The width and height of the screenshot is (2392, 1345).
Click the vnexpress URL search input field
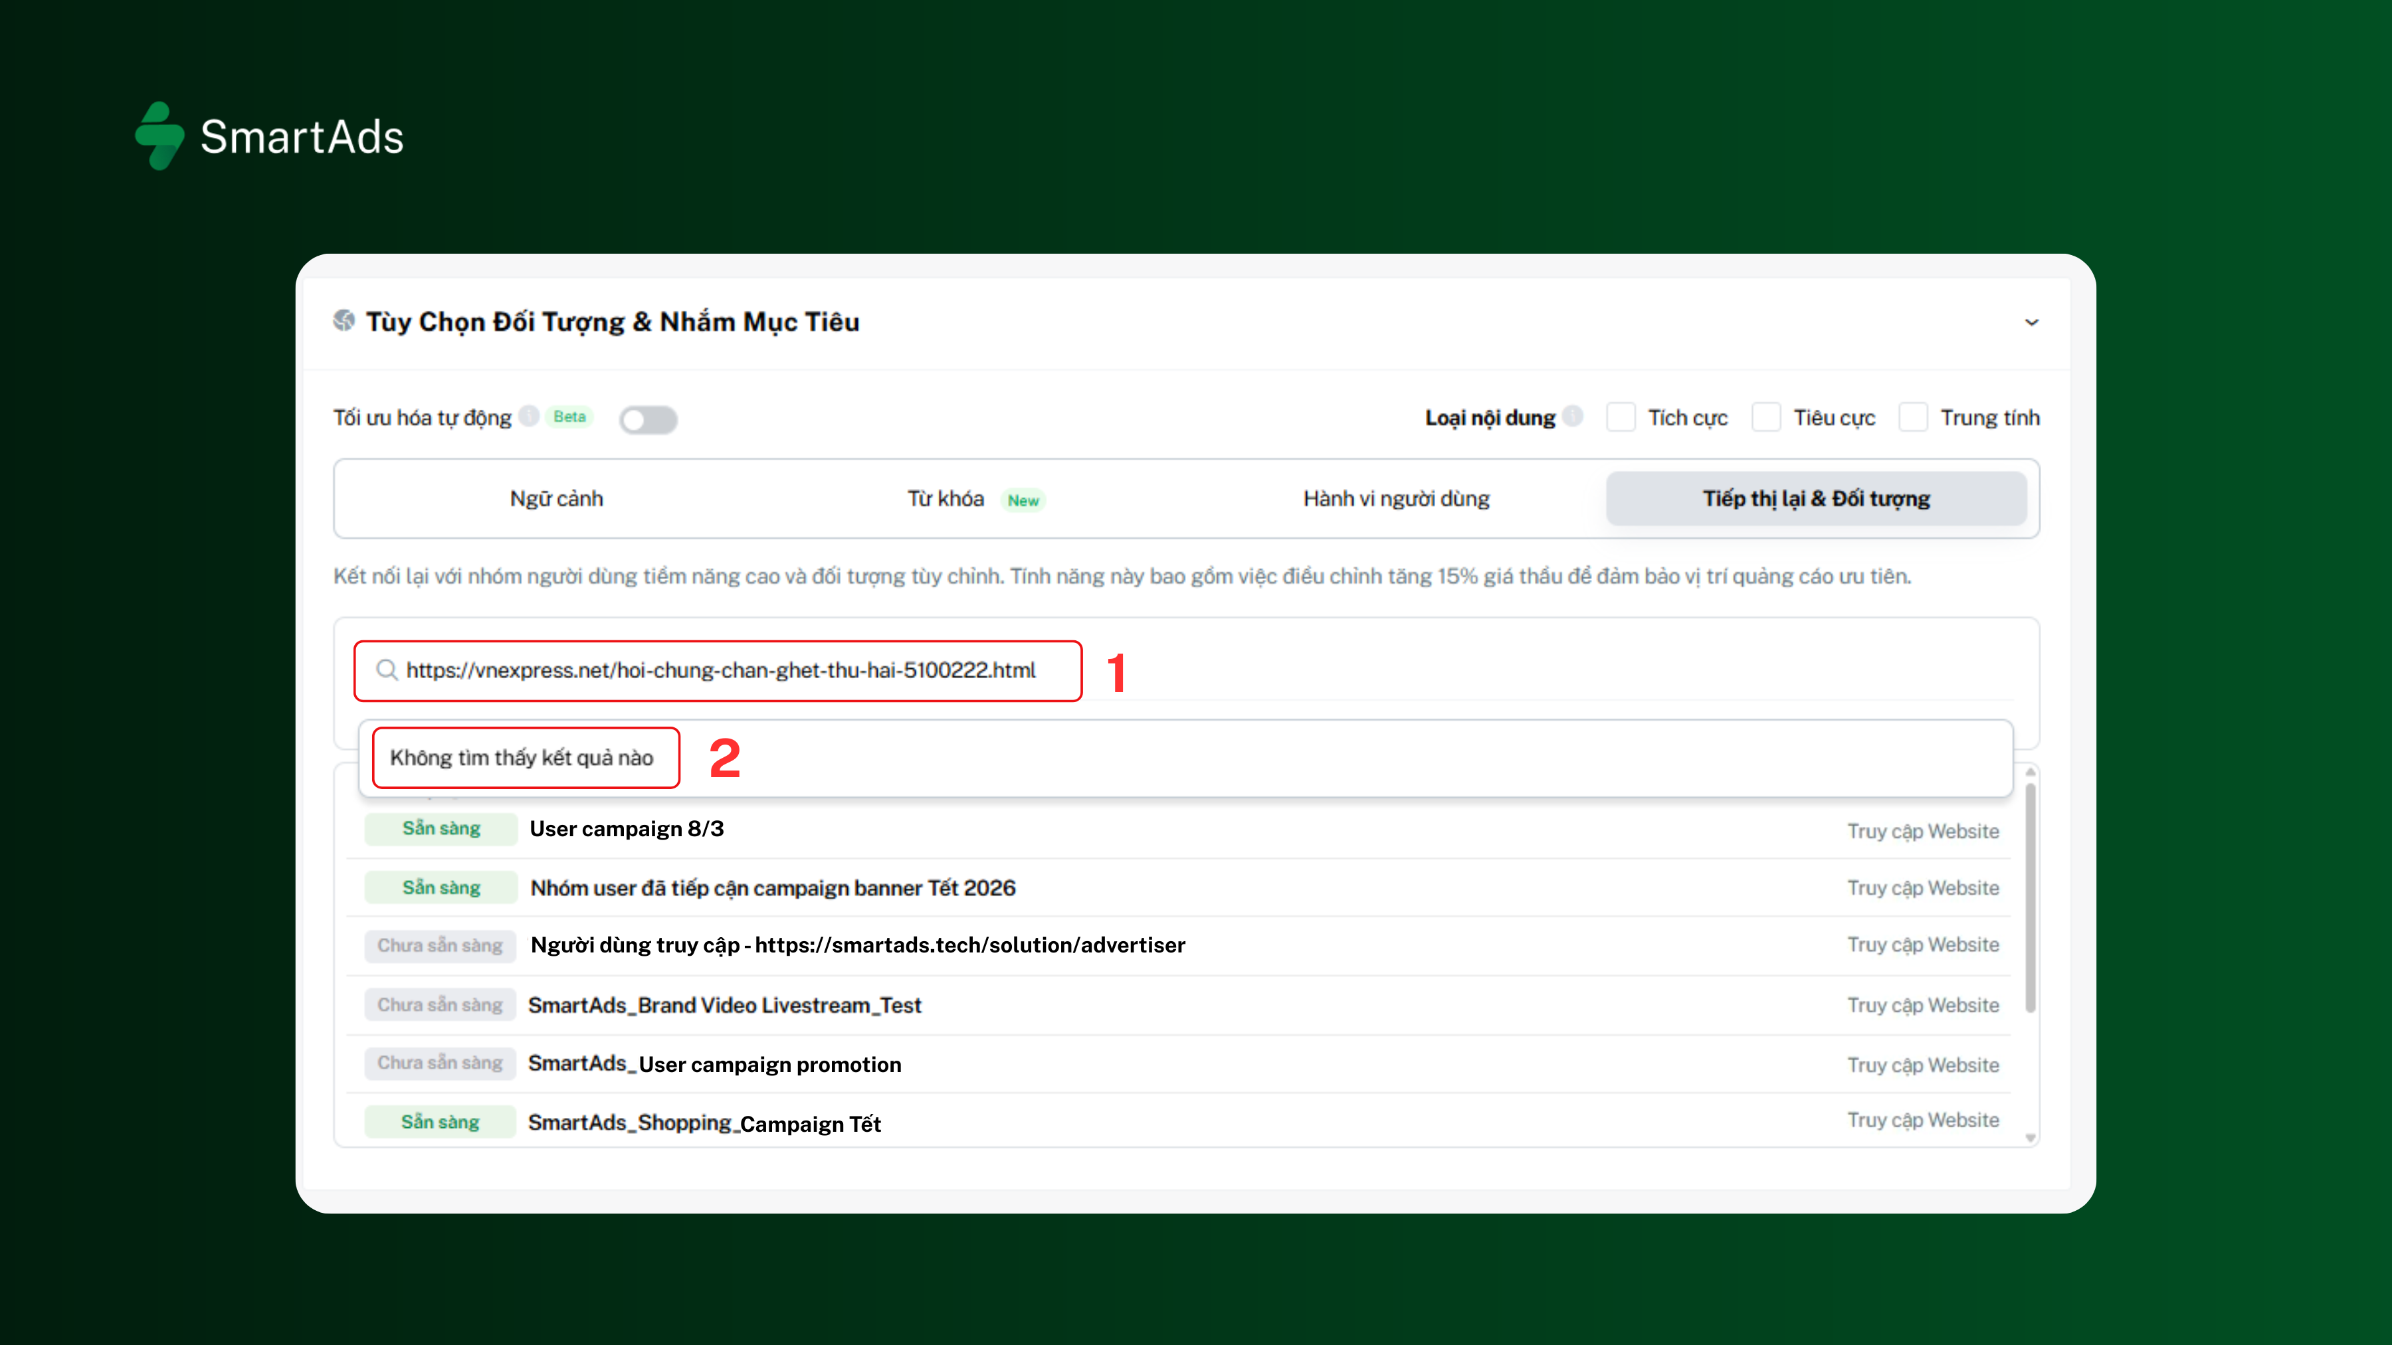(718, 670)
